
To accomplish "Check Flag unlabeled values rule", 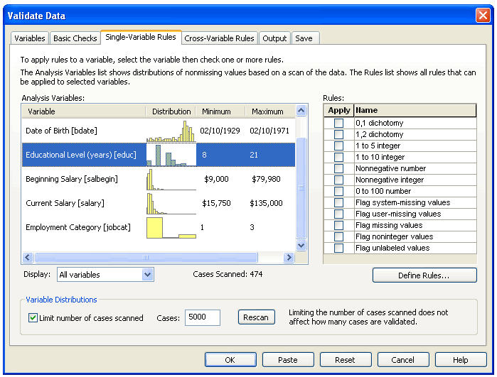I will point(339,248).
